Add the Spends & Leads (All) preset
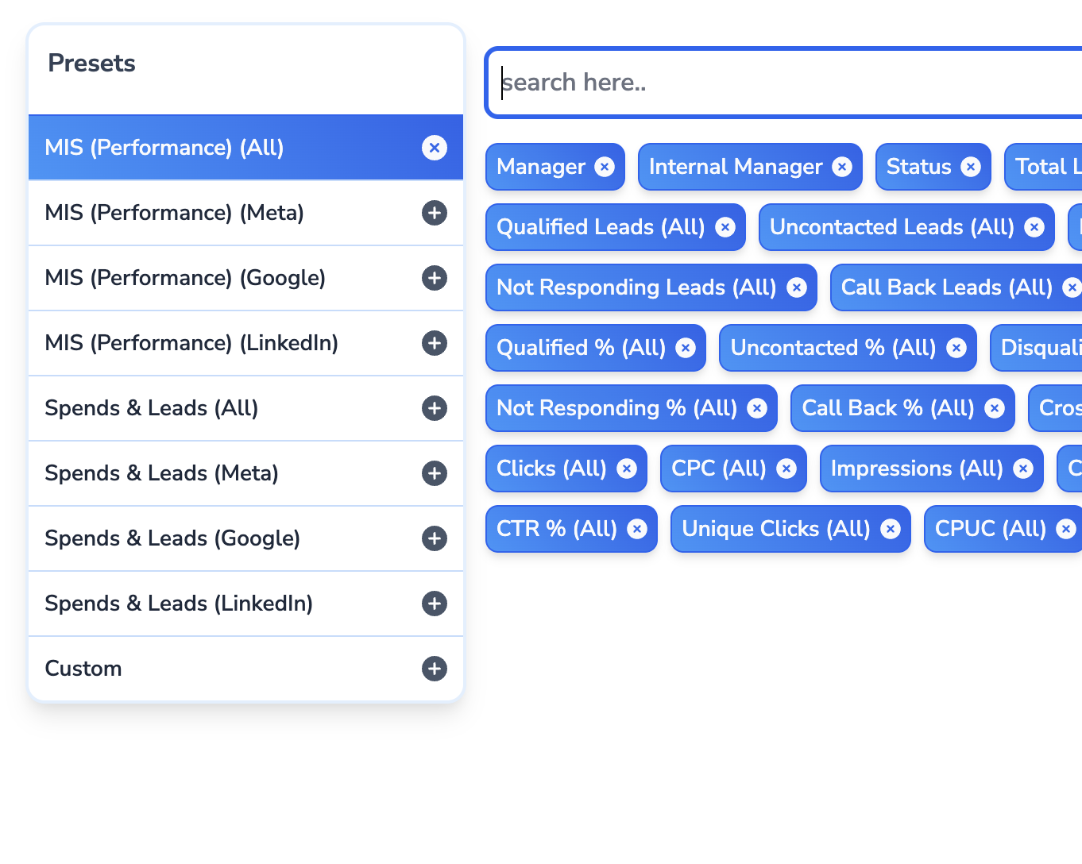The width and height of the screenshot is (1082, 864). click(435, 408)
